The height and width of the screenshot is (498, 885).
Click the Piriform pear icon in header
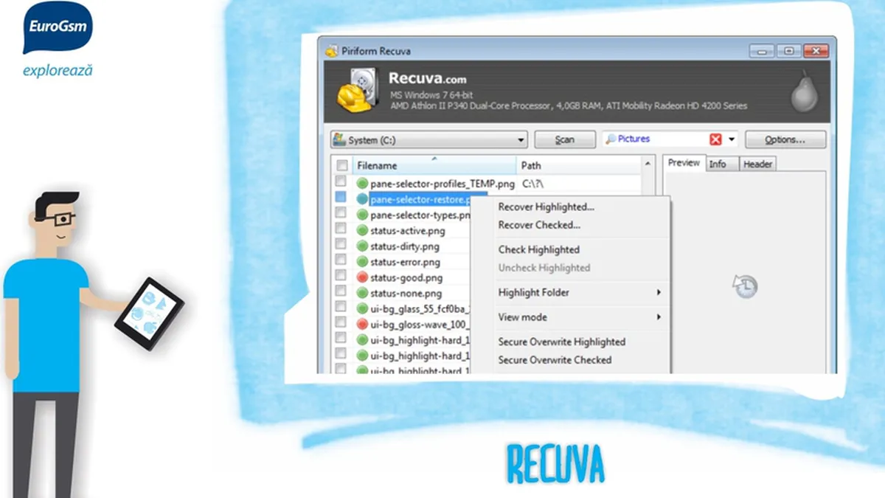pyautogui.click(x=804, y=92)
